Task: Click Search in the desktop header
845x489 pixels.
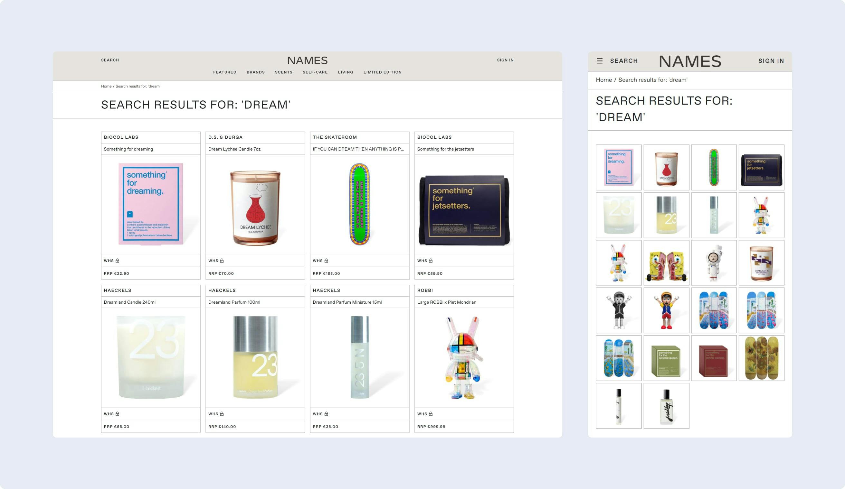Action: point(110,60)
